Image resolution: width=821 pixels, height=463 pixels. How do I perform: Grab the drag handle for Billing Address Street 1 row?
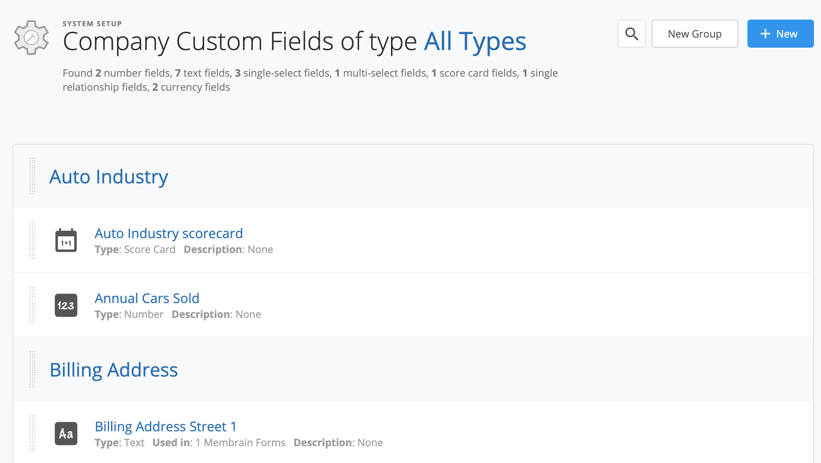(x=32, y=433)
